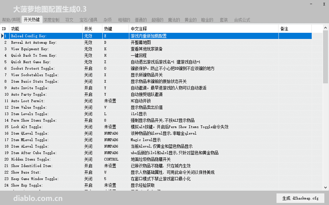Click 备注 cell for Quick Back To Town Key
The width and height of the screenshot is (329, 205).
[x=295, y=55]
